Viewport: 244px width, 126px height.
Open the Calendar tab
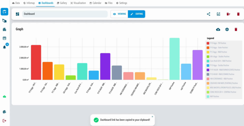(x=95, y=3)
